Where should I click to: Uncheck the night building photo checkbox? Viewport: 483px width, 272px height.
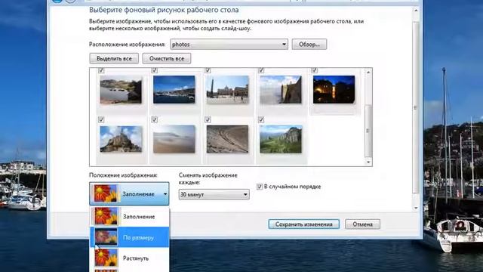(x=315, y=70)
